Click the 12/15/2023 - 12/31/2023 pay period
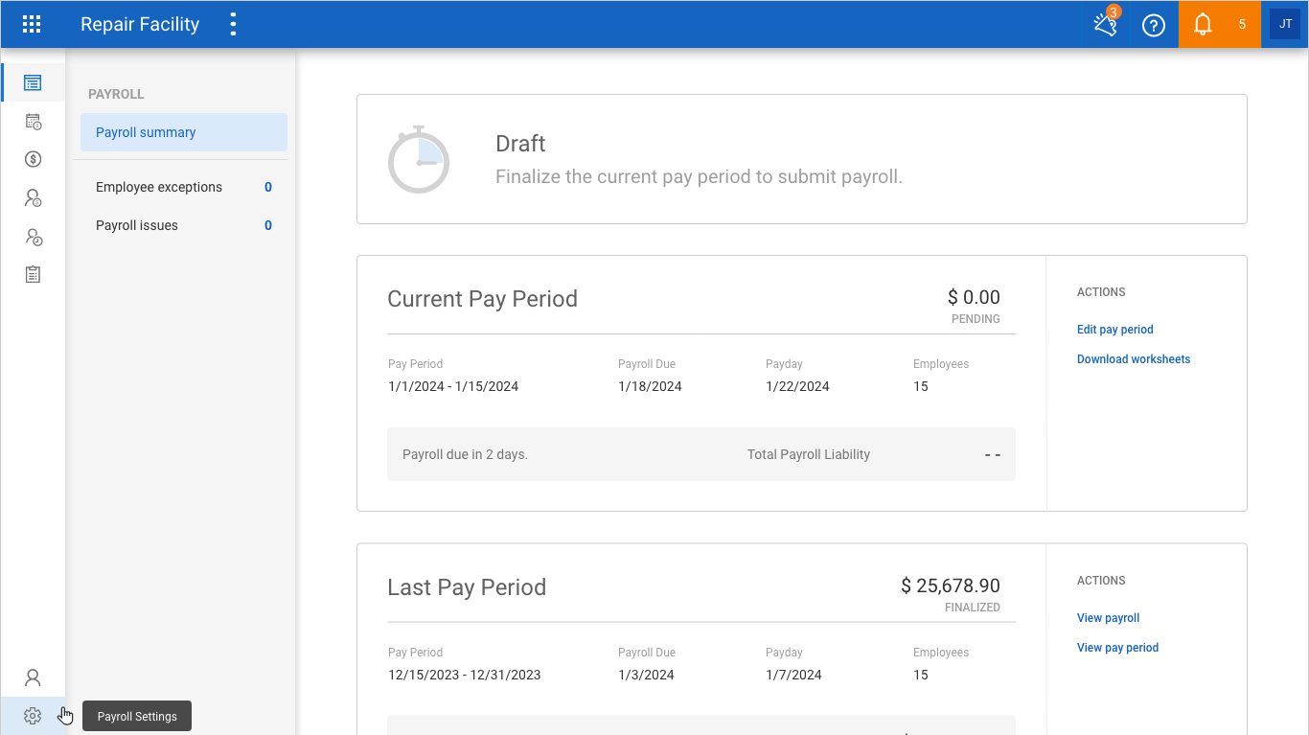Viewport: 1309px width, 735px height. pos(465,676)
